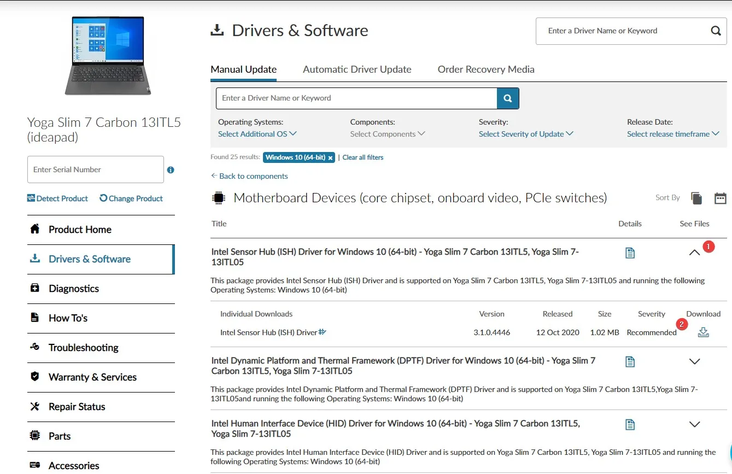Collapse the Intel Sensor Hub driver files
The height and width of the screenshot is (474, 732).
click(x=694, y=253)
